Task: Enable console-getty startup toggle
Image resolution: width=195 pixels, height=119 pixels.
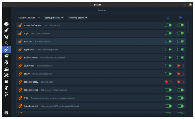Action: tap(168, 82)
